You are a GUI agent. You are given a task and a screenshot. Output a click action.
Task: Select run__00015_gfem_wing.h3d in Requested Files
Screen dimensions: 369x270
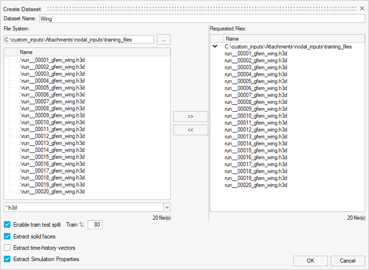tap(256, 150)
